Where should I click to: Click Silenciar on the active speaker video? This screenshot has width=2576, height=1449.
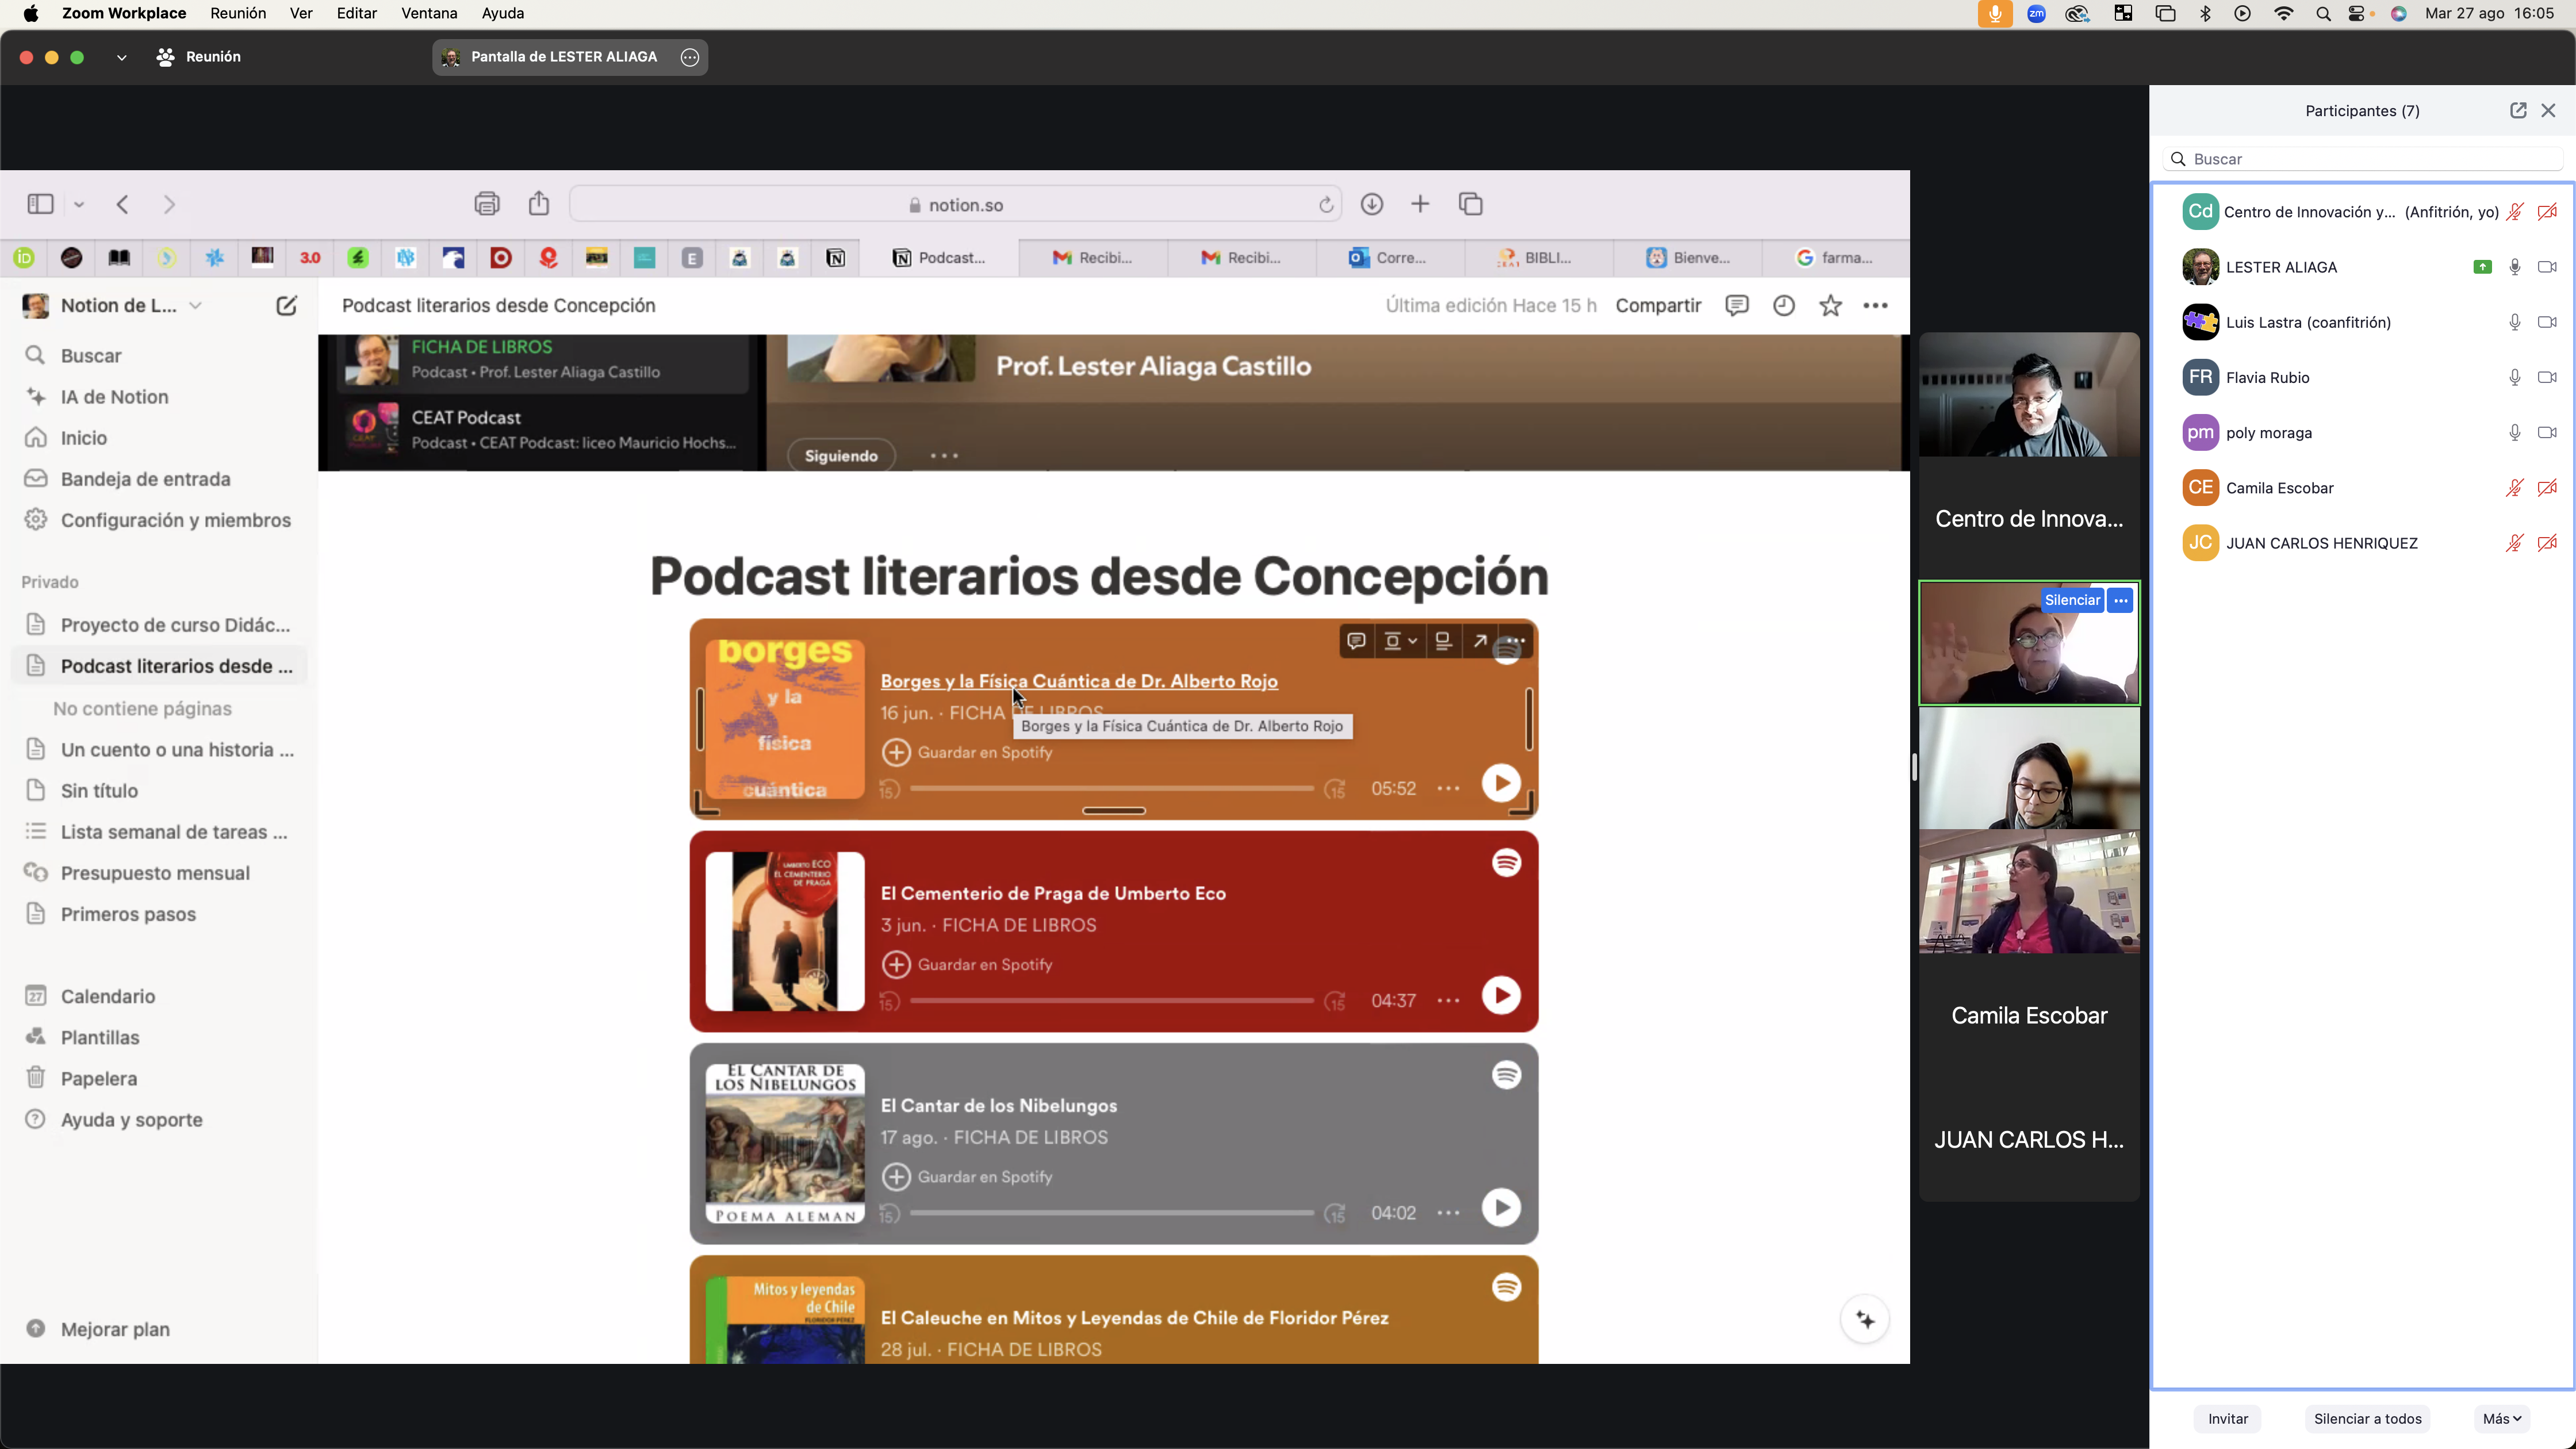coord(2072,600)
